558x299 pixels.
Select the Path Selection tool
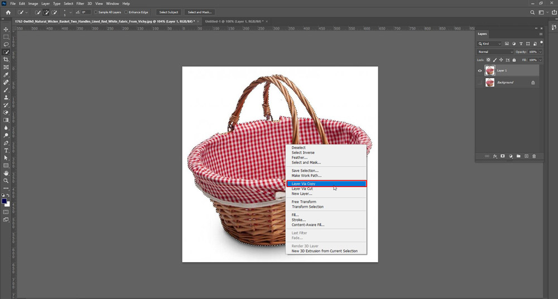6,158
